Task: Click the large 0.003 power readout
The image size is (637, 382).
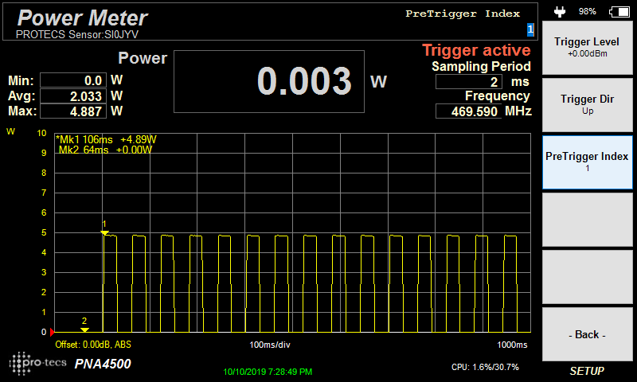Action: [269, 82]
